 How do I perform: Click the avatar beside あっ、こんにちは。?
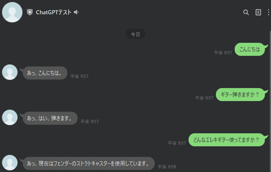click(10, 72)
